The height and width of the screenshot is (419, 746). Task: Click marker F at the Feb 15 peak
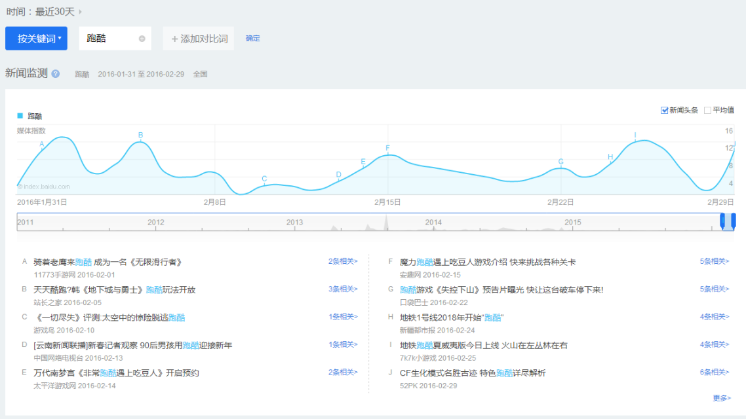387,148
